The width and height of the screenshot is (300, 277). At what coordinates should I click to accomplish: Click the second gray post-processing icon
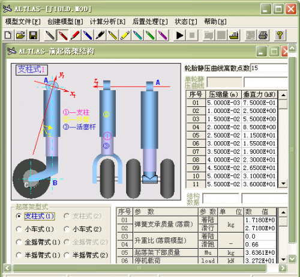point(221,35)
